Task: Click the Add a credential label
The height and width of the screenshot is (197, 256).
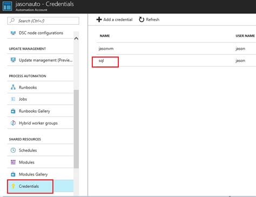Action: click(118, 19)
